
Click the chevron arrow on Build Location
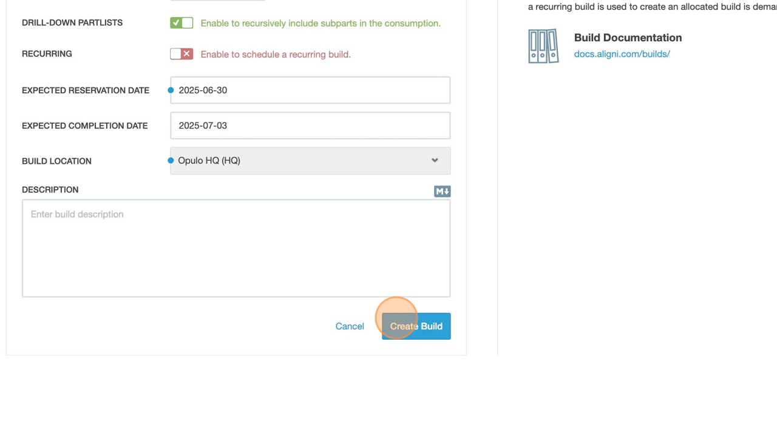435,161
